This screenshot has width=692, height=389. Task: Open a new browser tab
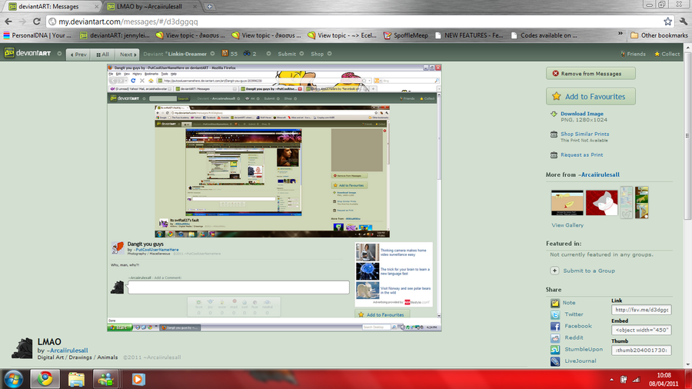point(210,6)
